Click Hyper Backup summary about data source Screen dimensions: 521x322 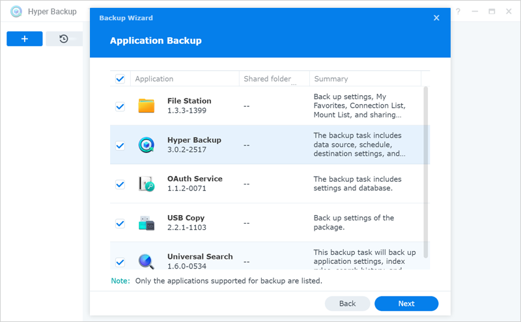point(359,145)
